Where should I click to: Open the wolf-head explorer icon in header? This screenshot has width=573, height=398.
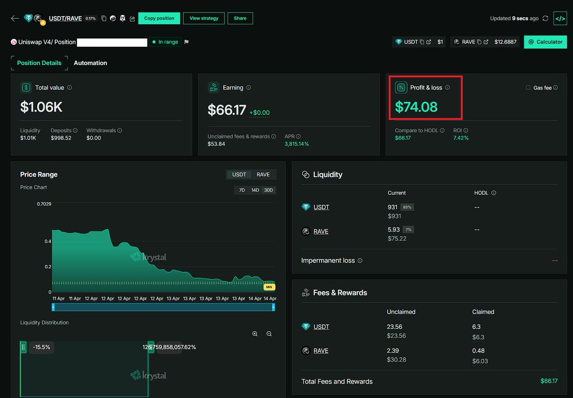(123, 19)
